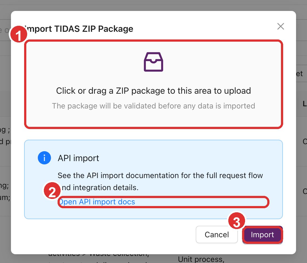Image resolution: width=307 pixels, height=263 pixels.
Task: Click the blue info icon beside API import
Action: point(44,158)
